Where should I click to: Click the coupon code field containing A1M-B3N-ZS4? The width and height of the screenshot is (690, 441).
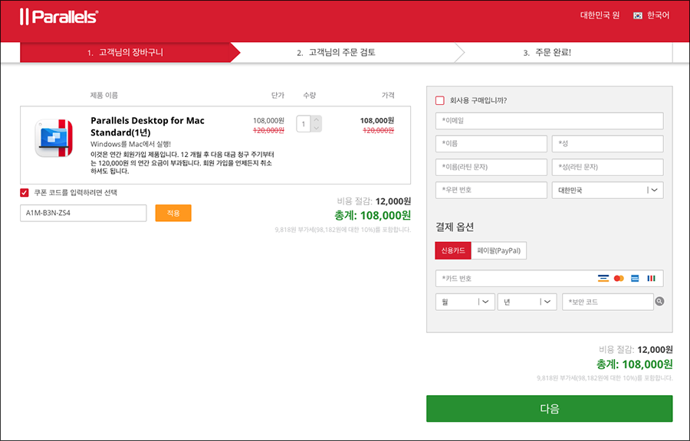point(83,213)
